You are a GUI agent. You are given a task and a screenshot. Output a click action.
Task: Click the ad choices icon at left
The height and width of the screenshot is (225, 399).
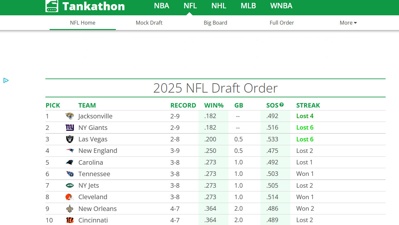(6, 80)
